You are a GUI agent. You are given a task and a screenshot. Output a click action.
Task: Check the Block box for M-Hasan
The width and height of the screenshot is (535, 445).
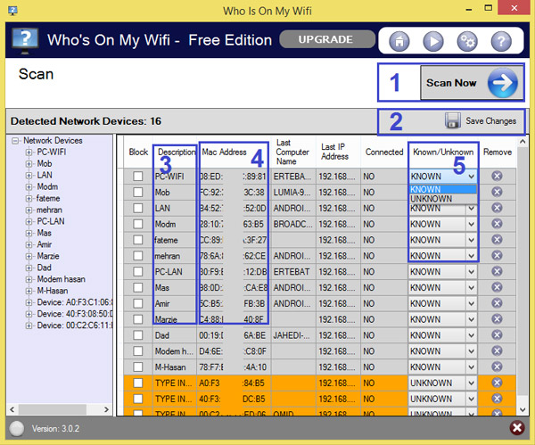click(x=138, y=367)
